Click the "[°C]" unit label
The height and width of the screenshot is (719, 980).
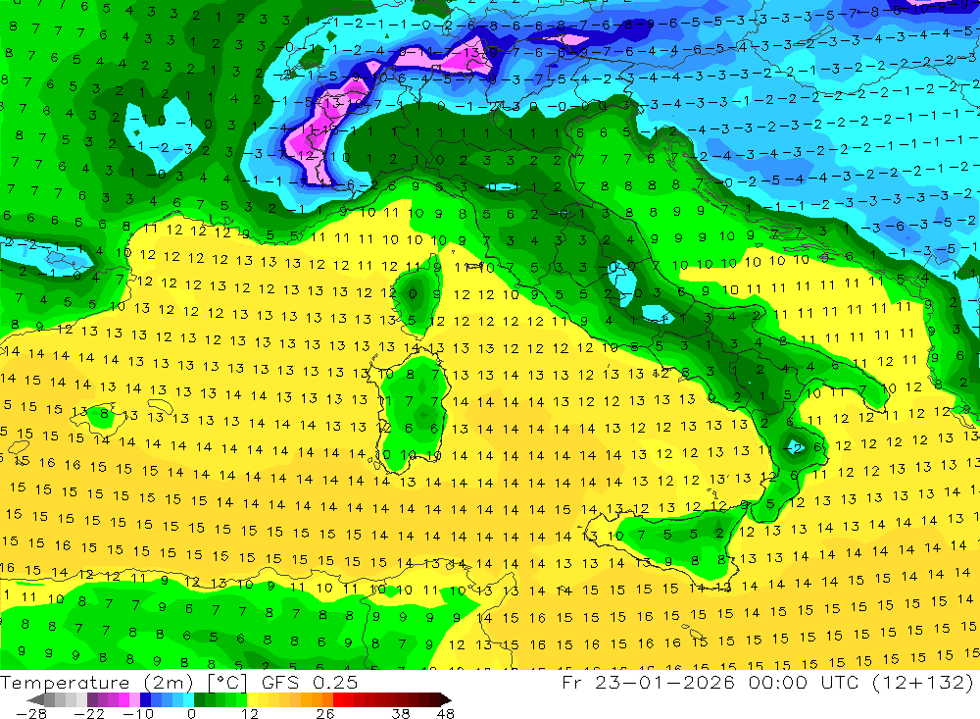(227, 683)
